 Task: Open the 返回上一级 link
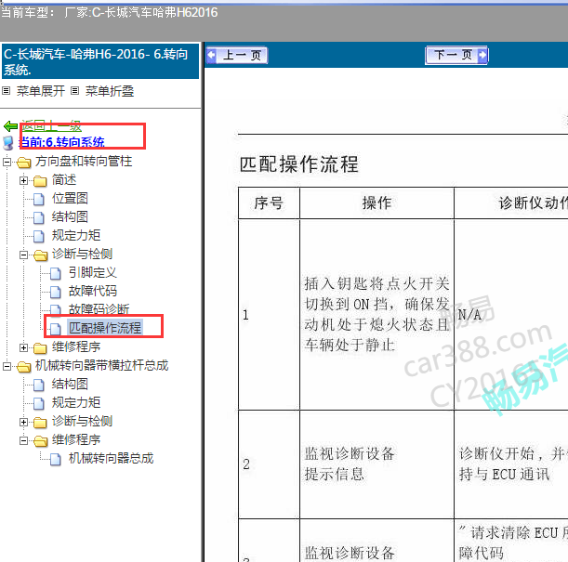point(51,126)
